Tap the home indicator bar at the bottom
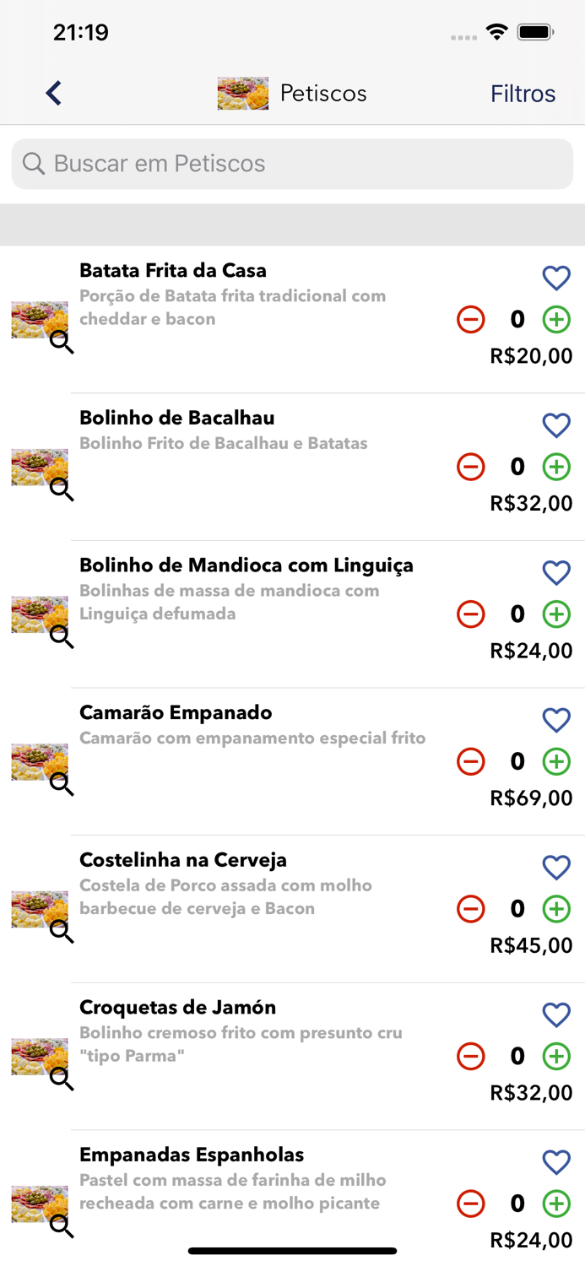 click(x=292, y=1250)
